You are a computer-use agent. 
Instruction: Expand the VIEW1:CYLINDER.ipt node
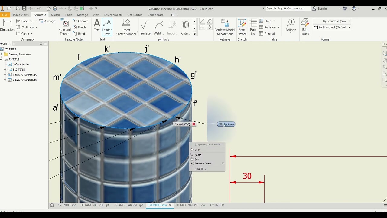click(x=5, y=74)
